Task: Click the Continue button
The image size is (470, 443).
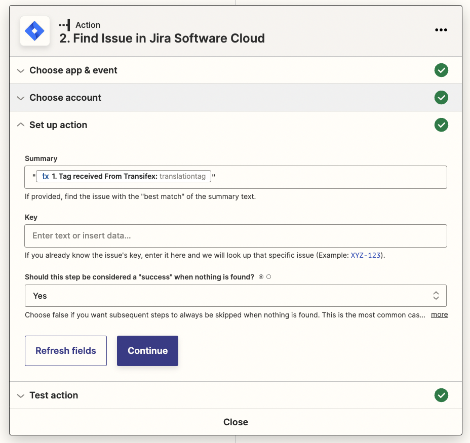Action: [x=147, y=350]
